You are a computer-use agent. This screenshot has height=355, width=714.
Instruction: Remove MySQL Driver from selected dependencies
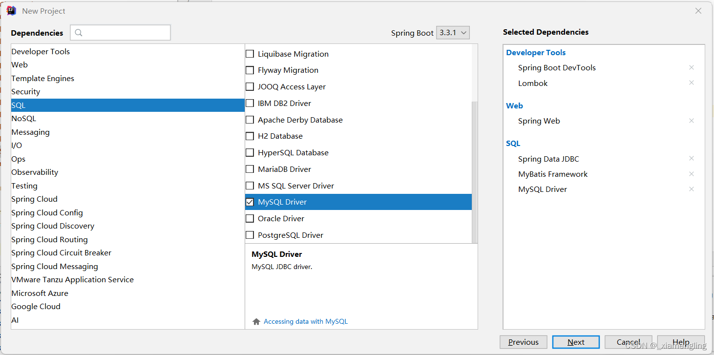coord(691,189)
